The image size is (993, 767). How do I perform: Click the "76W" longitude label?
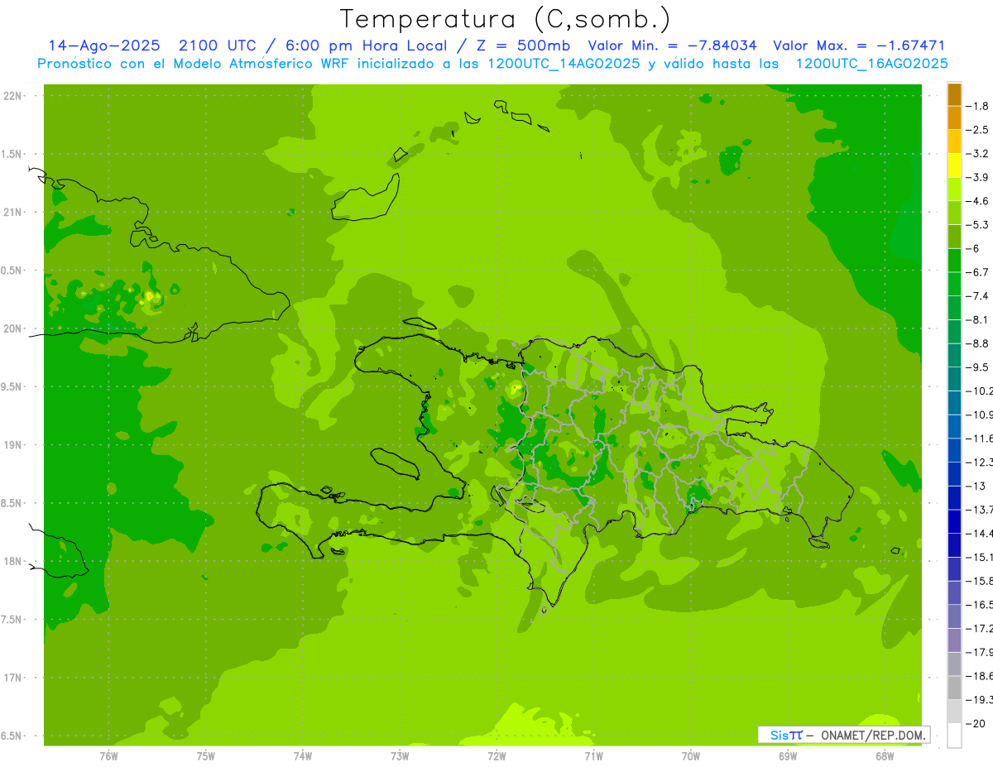pos(108,755)
